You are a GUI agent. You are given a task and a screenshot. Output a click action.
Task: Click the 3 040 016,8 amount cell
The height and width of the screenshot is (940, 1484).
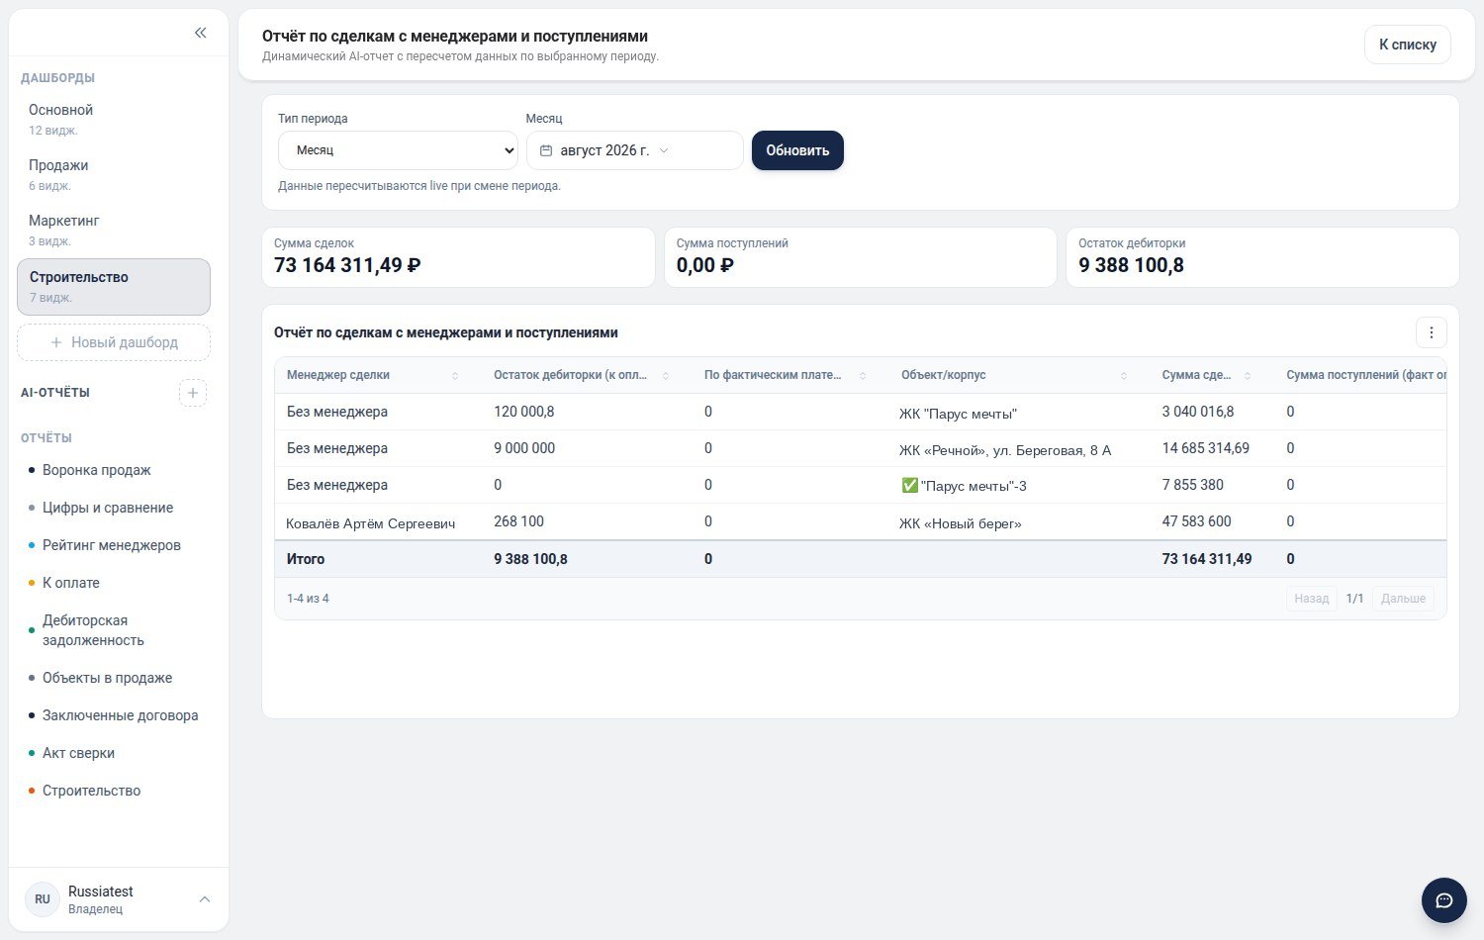click(1198, 412)
